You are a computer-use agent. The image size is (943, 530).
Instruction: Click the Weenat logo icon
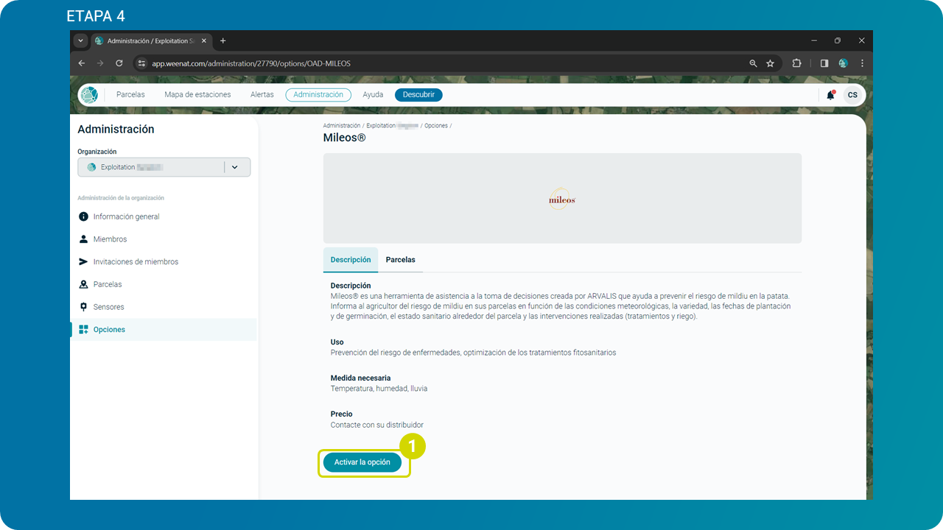pyautogui.click(x=89, y=95)
